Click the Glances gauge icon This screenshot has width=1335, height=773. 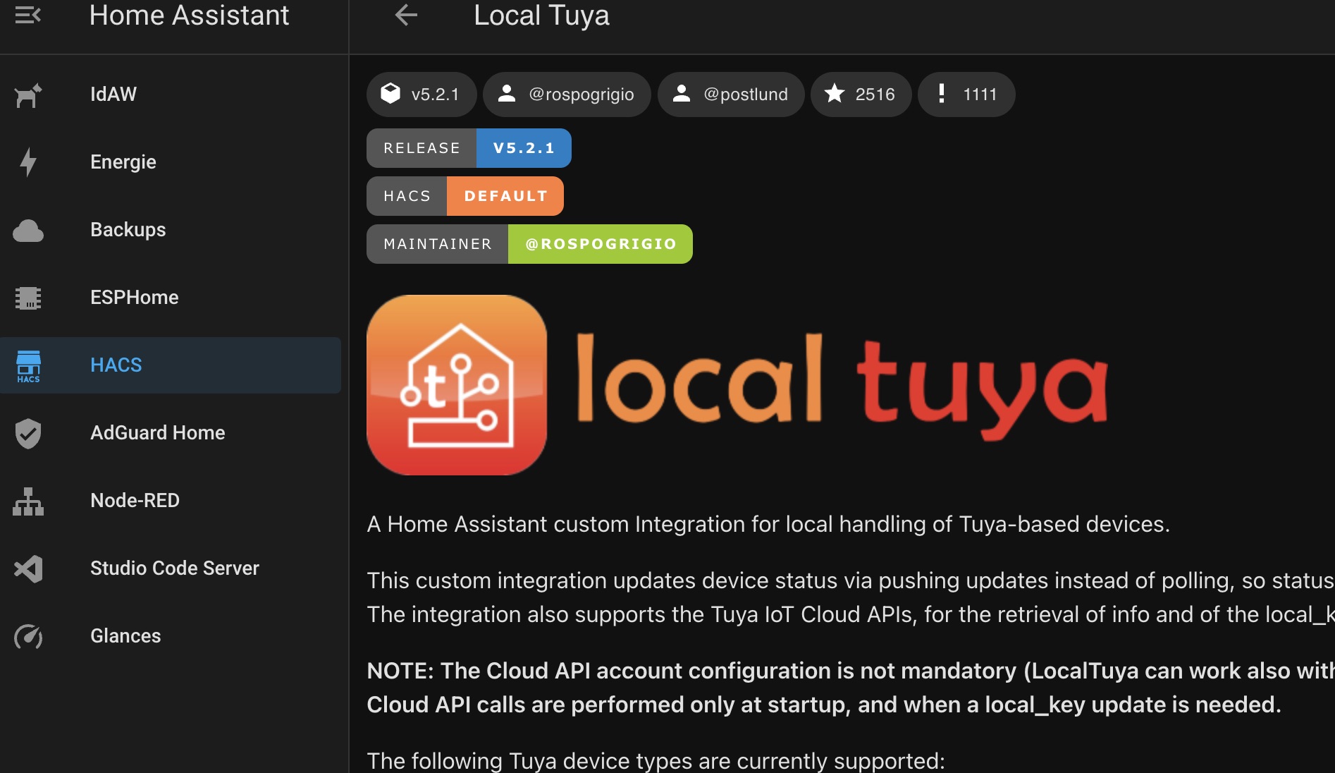[28, 636]
